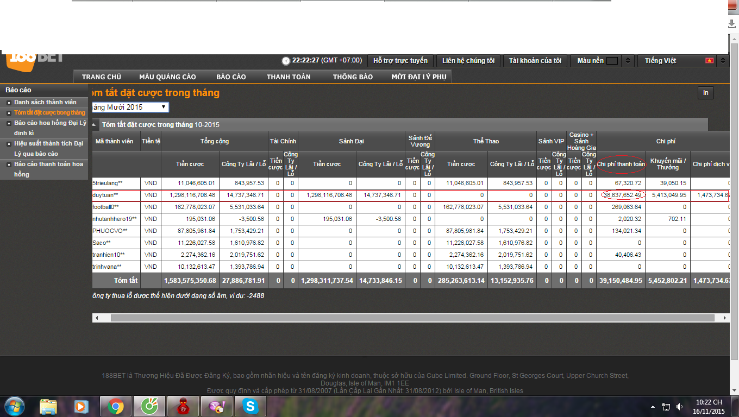Click the 188BET logo
This screenshot has height=417, width=739.
pos(34,61)
